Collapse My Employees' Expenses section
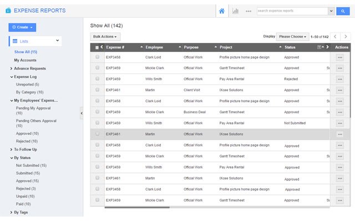 point(11,101)
